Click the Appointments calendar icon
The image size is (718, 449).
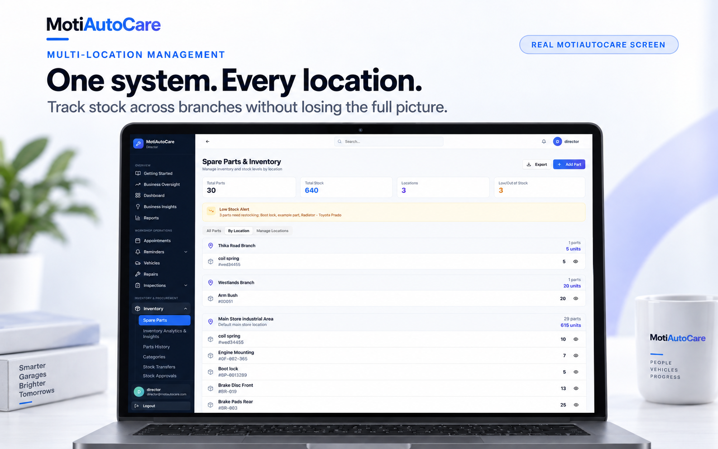138,241
